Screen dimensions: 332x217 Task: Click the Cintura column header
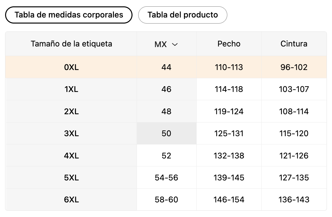click(294, 44)
